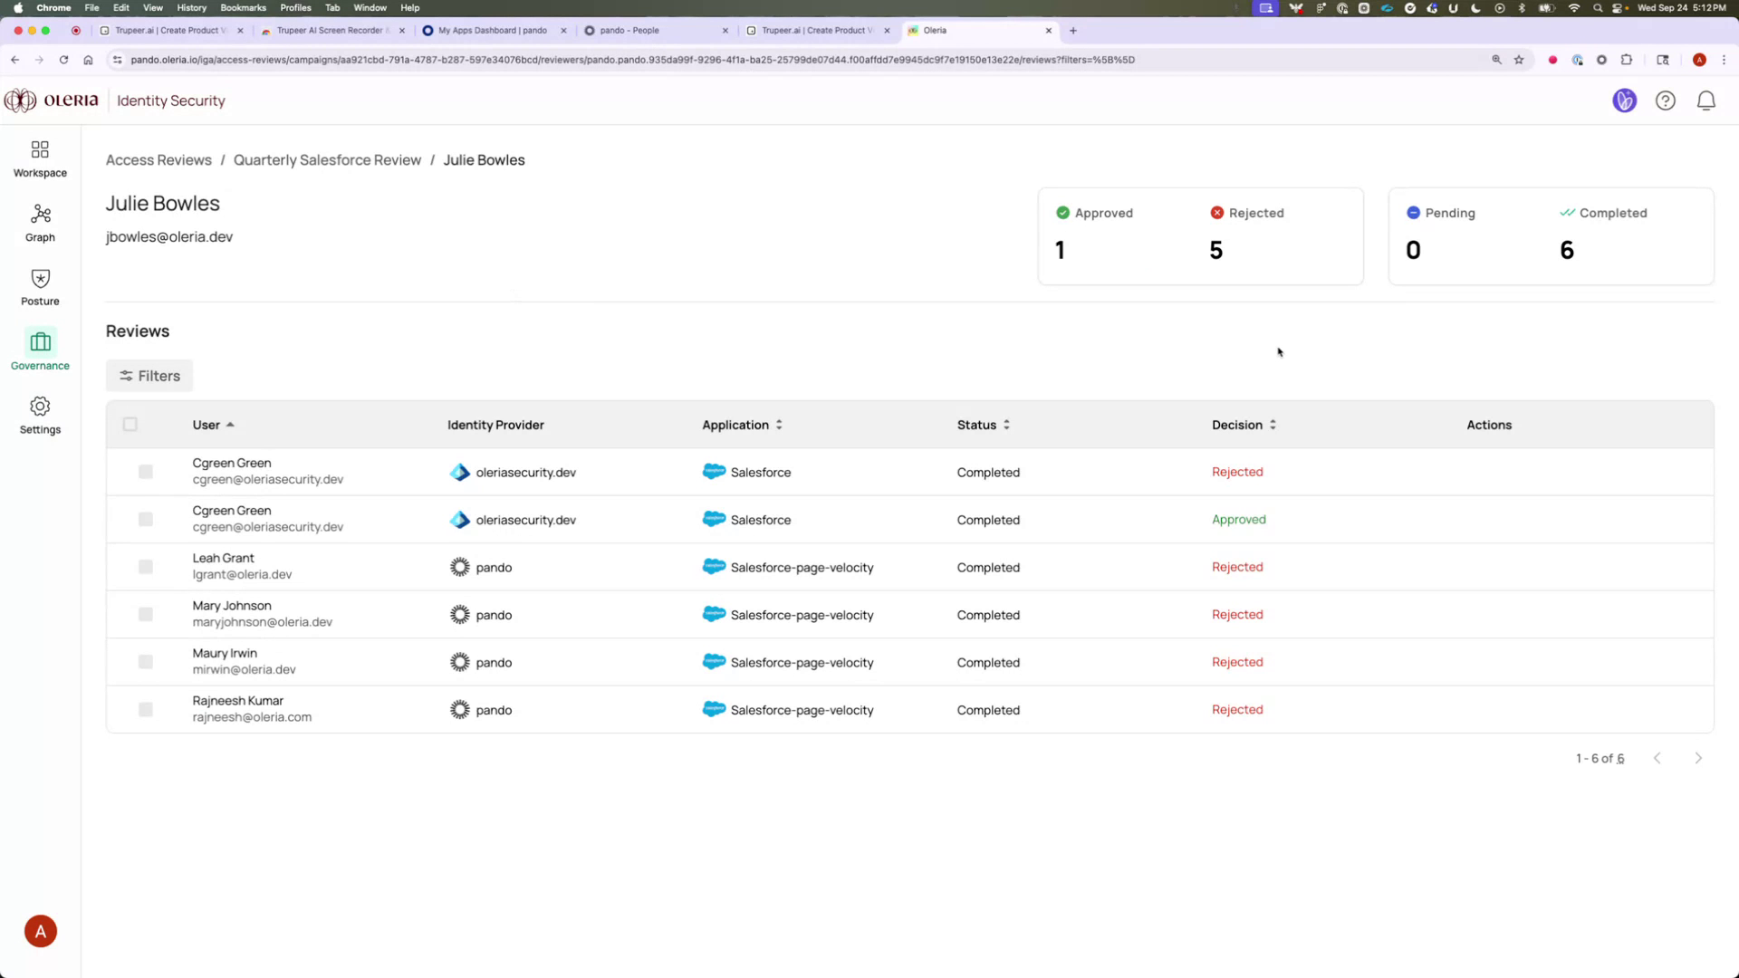The height and width of the screenshot is (978, 1739).
Task: Open the Governance section in the sidebar
Action: pos(39,350)
